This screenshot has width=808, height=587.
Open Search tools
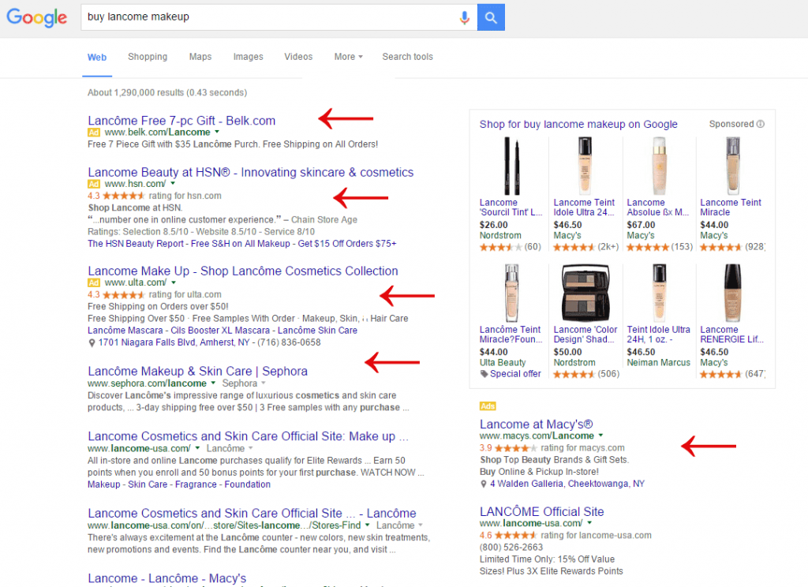(408, 57)
